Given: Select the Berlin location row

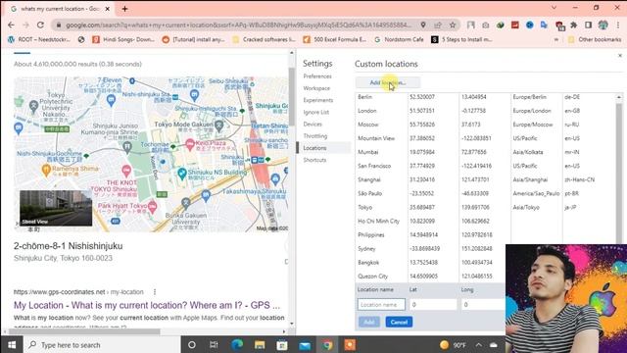Looking at the screenshot, I should pos(486,97).
